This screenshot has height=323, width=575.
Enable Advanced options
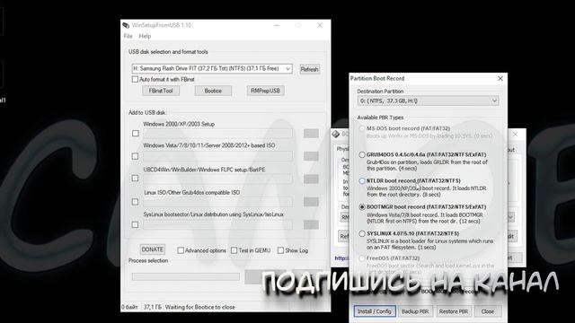[181, 250]
